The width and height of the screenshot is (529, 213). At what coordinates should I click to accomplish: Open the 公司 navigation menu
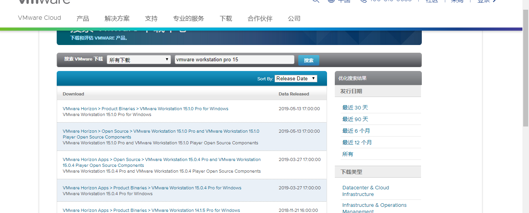294,18
